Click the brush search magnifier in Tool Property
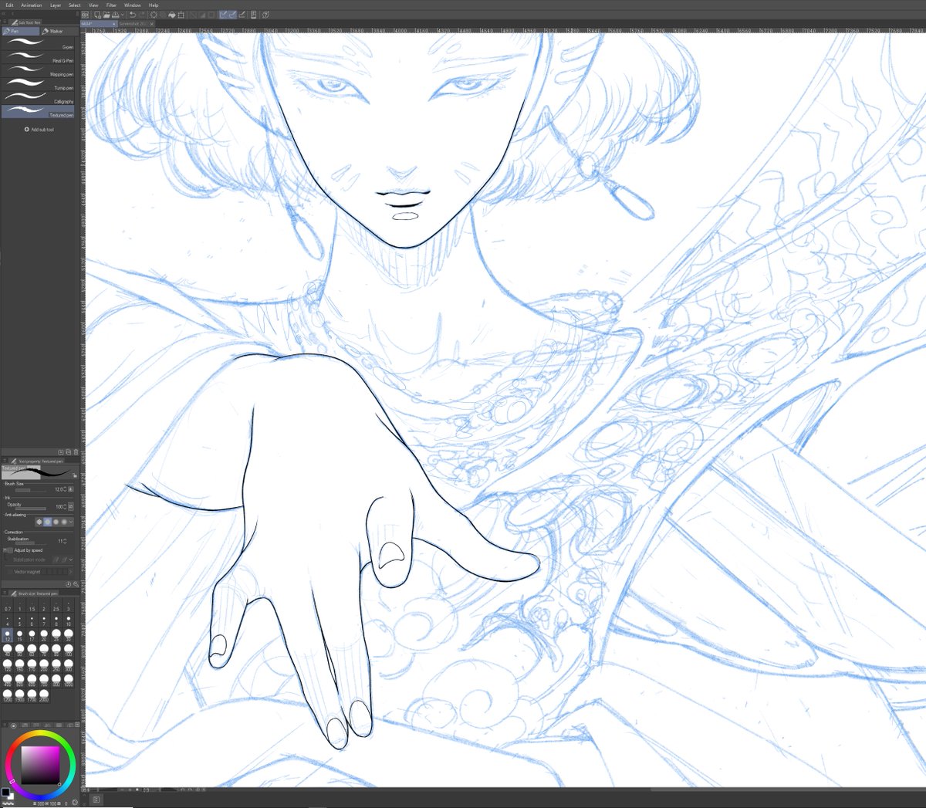926x808 pixels. click(x=76, y=584)
